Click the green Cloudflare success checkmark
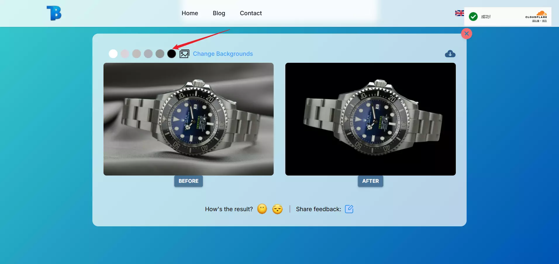Screen dimensions: 559x264 (x=473, y=17)
